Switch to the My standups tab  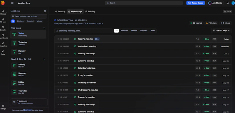coord(75,11)
